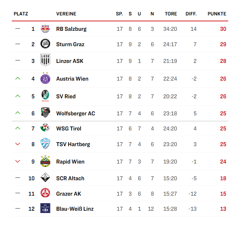Viewport: 240px width, 233px height.
Task: Sort table by PUNKTE column header
Action: pyautogui.click(x=217, y=14)
